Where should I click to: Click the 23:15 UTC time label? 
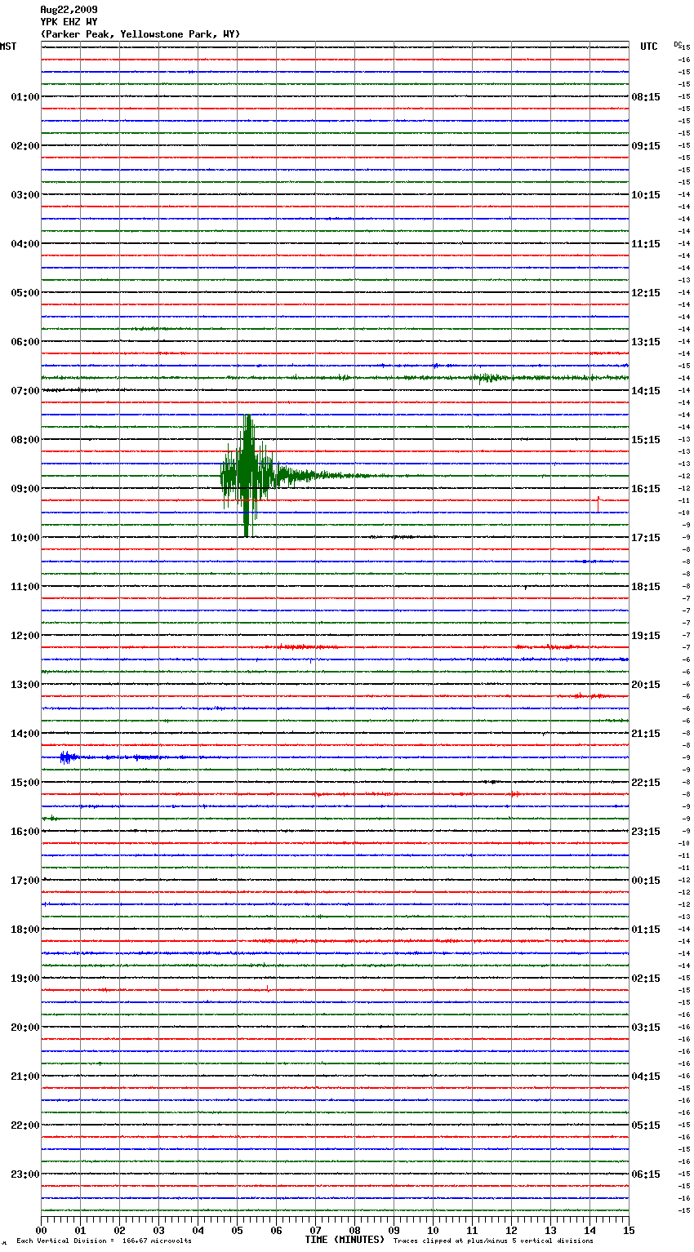(x=646, y=832)
